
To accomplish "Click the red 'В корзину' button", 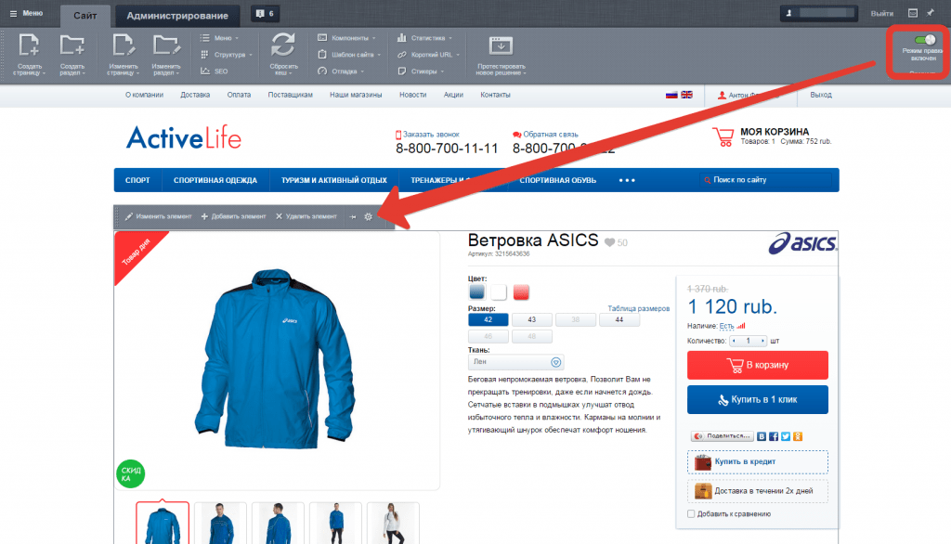I will [x=757, y=365].
